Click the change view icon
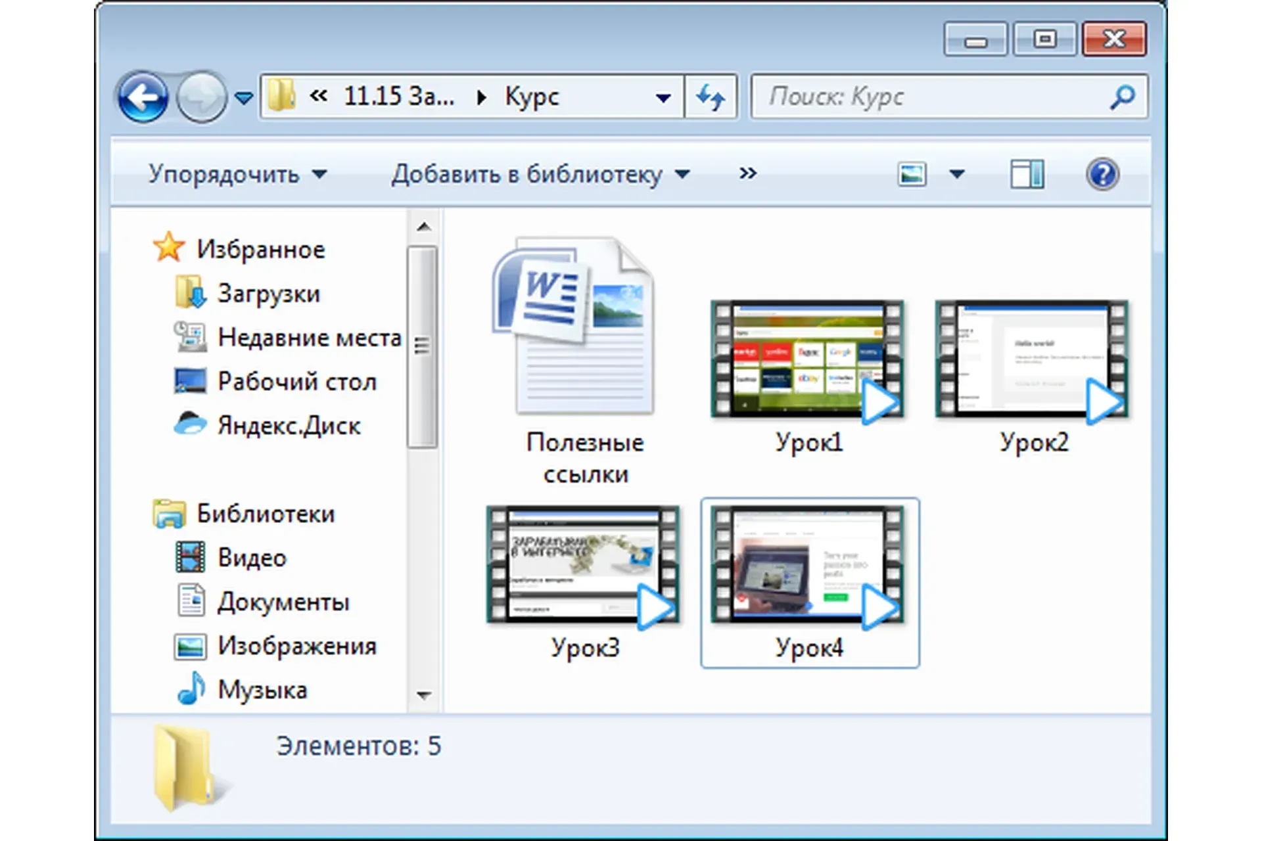 912,174
